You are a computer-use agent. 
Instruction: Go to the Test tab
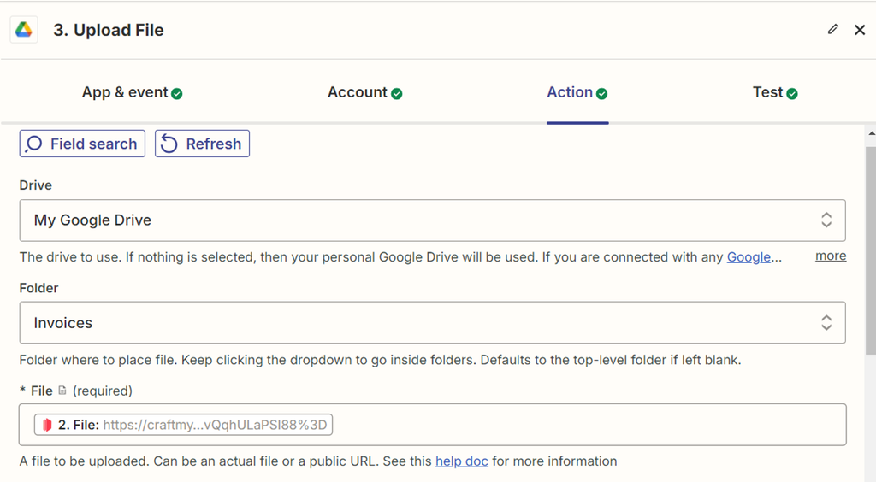pyautogui.click(x=775, y=92)
